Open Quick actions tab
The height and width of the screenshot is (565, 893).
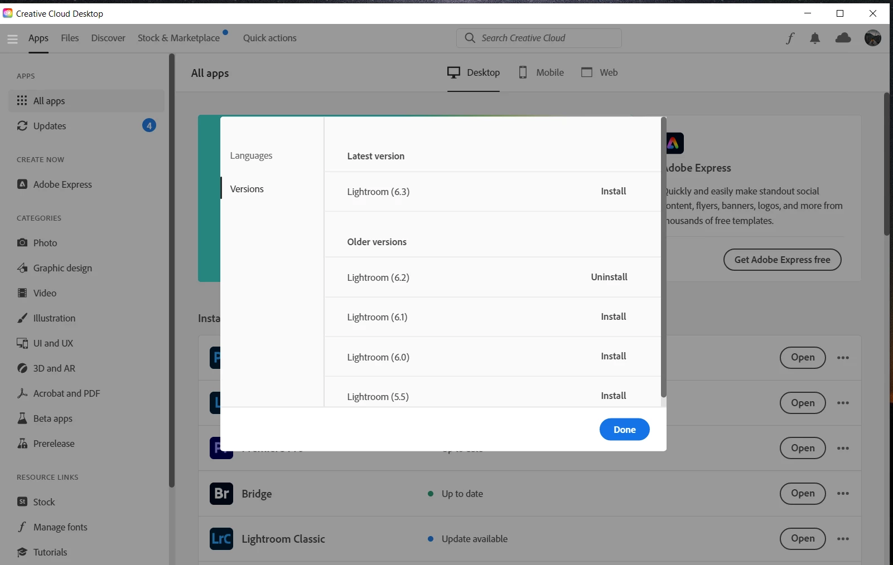[x=269, y=38]
